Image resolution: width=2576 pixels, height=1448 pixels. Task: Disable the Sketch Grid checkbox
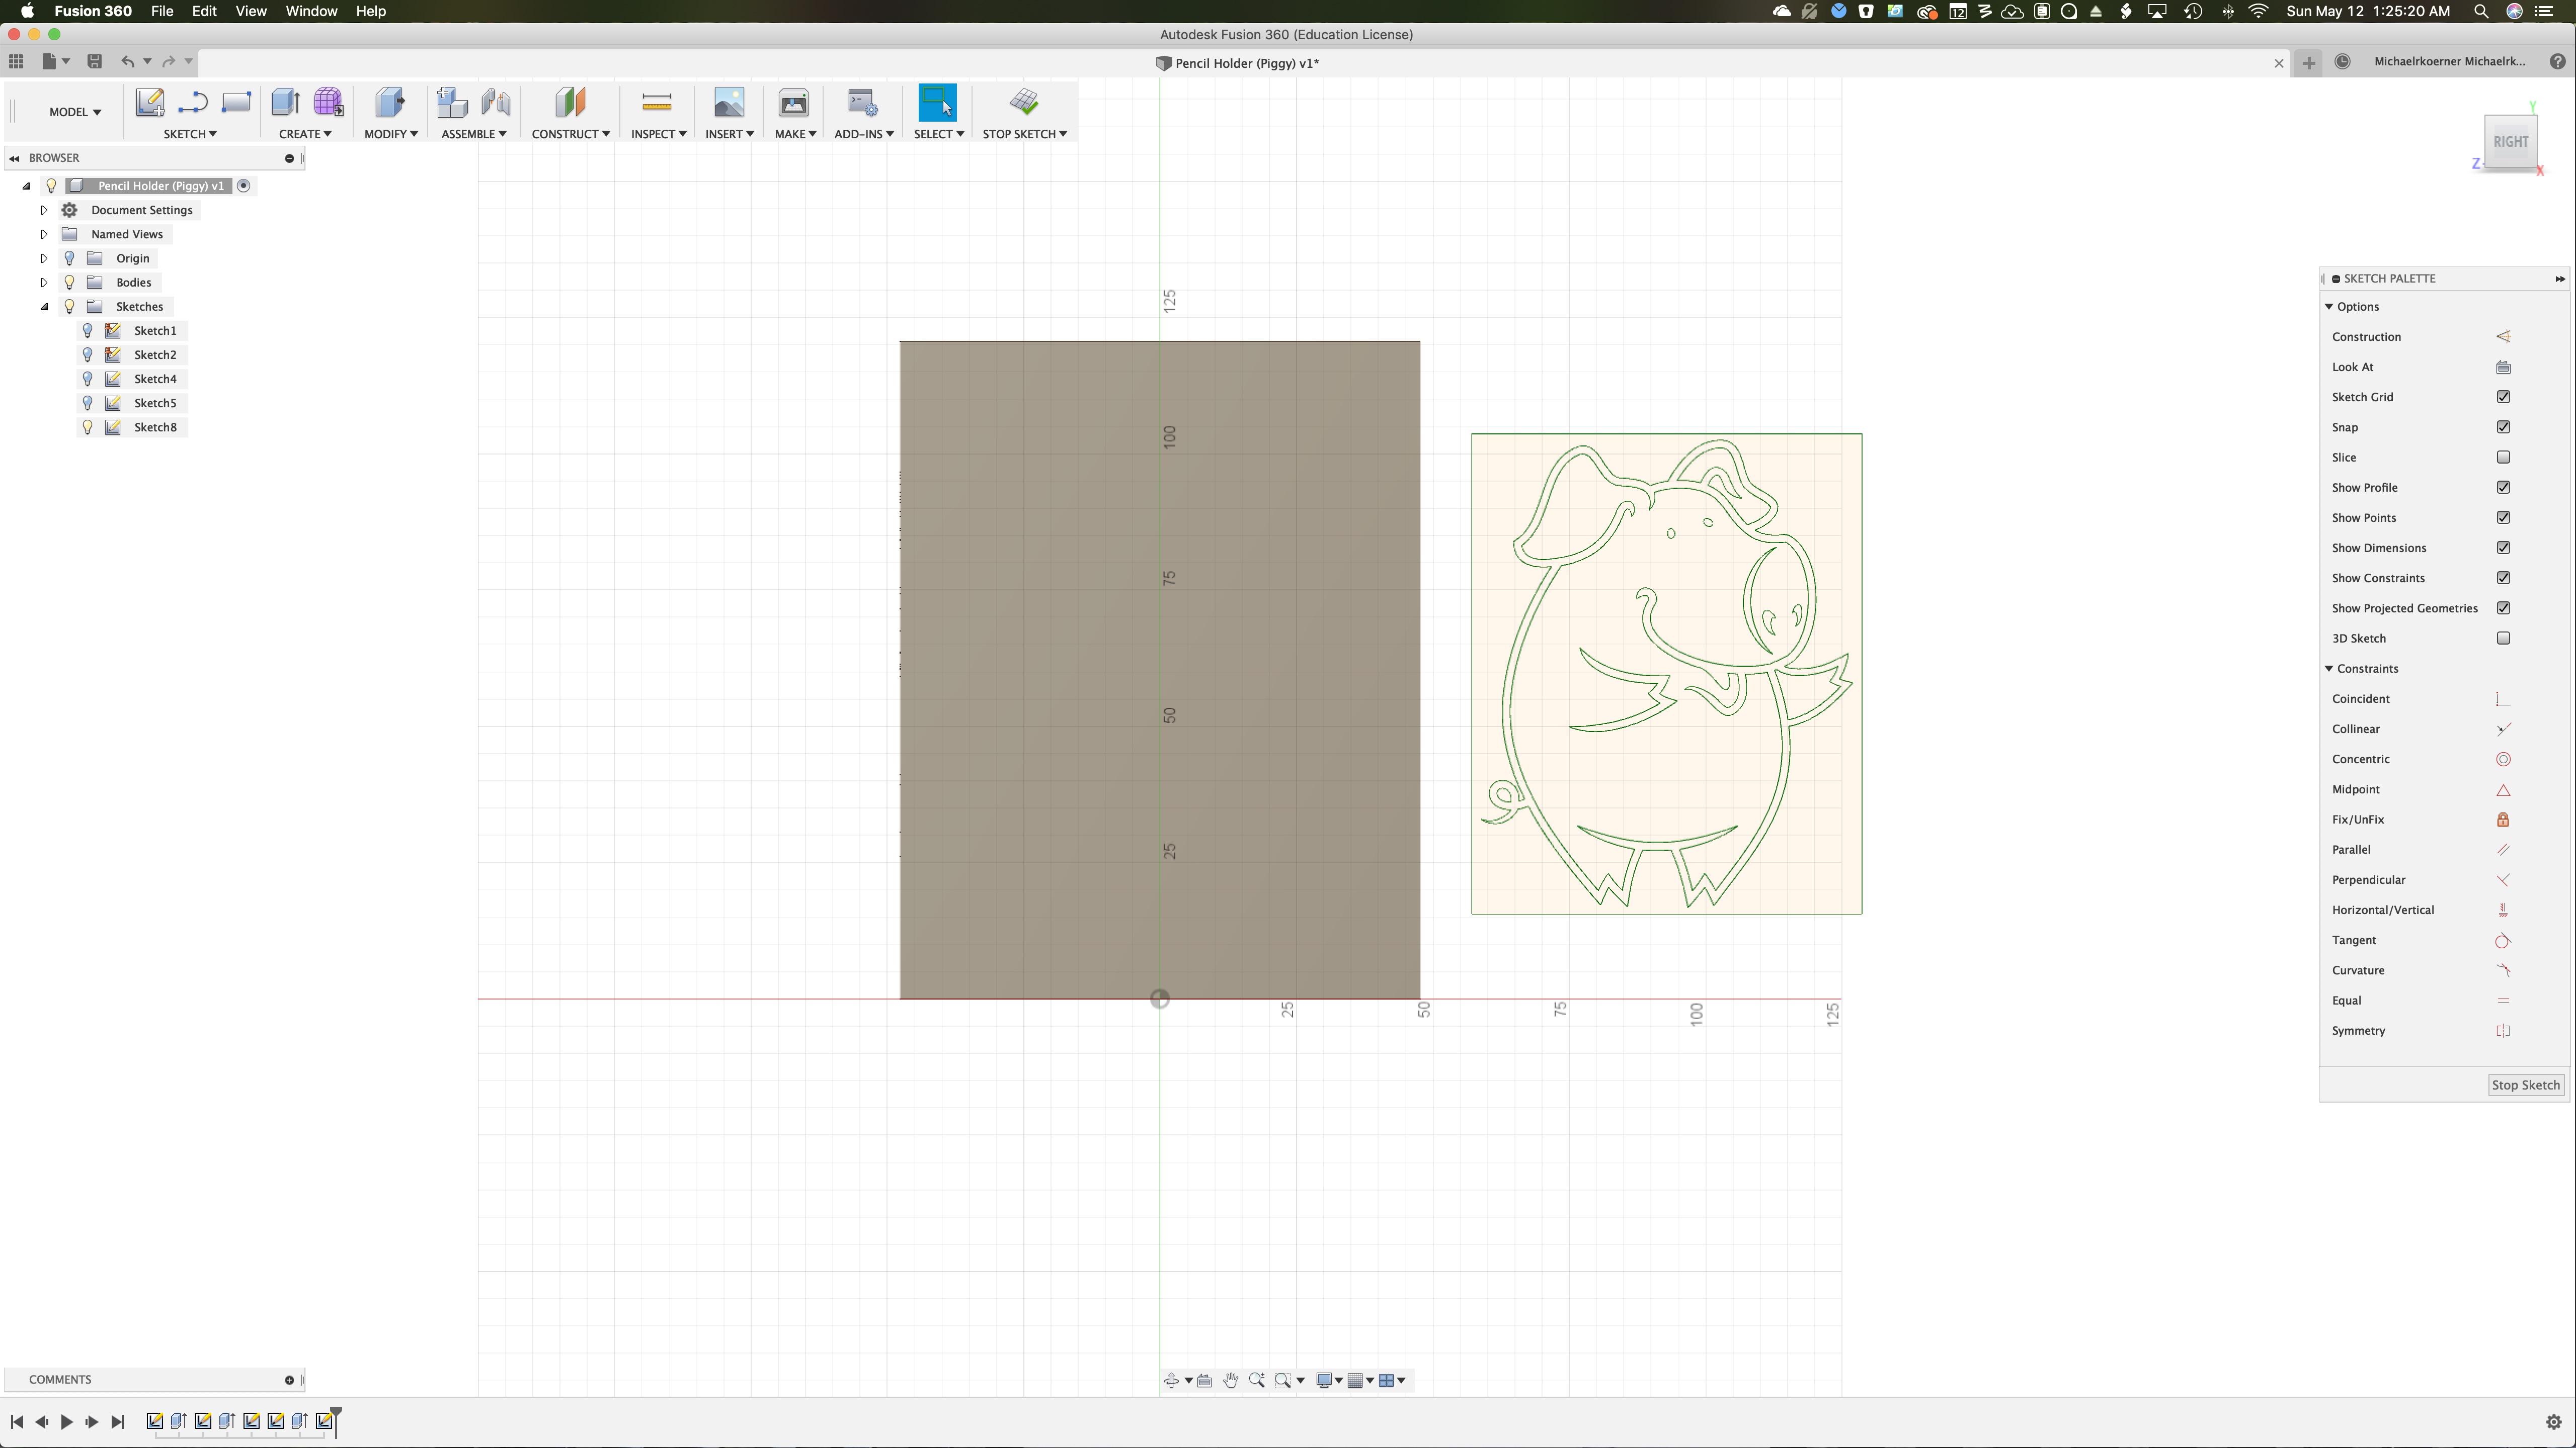click(2503, 397)
